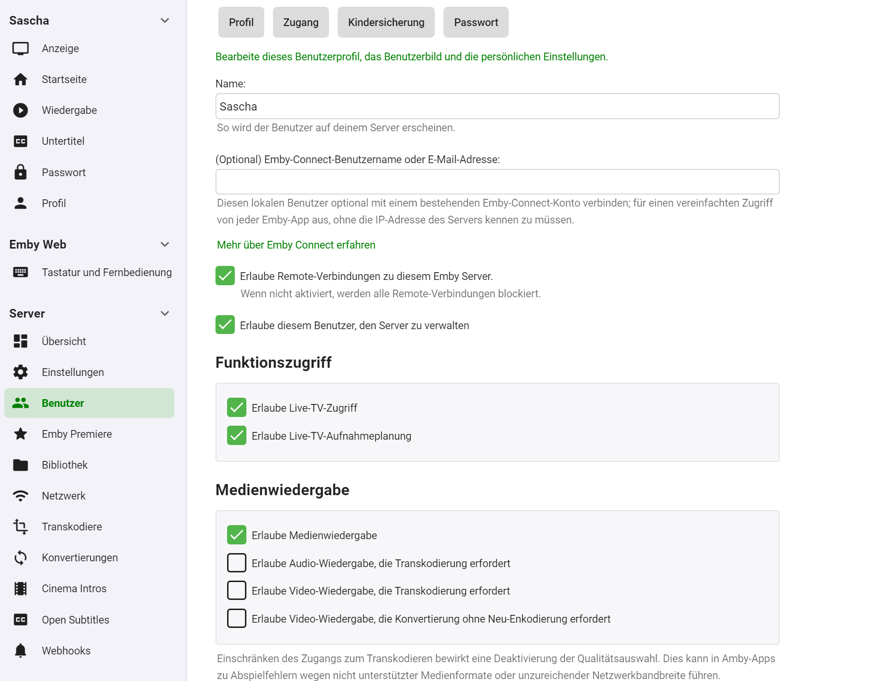Uncheck Erlaube diesem Benutzer, den Server zu verwalten
This screenshot has width=888, height=681.
pos(225,325)
